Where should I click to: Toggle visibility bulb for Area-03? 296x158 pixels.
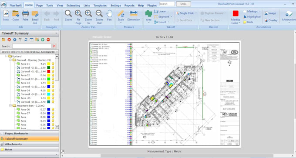(53, 83)
